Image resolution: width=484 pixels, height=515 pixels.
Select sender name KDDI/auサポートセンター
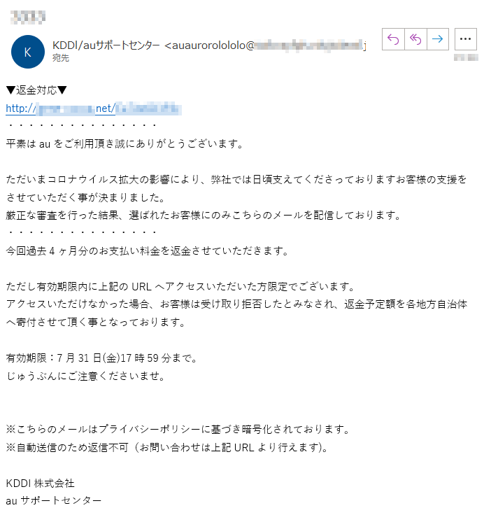click(x=106, y=45)
